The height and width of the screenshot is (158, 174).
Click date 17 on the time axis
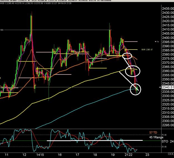click(x=77, y=155)
